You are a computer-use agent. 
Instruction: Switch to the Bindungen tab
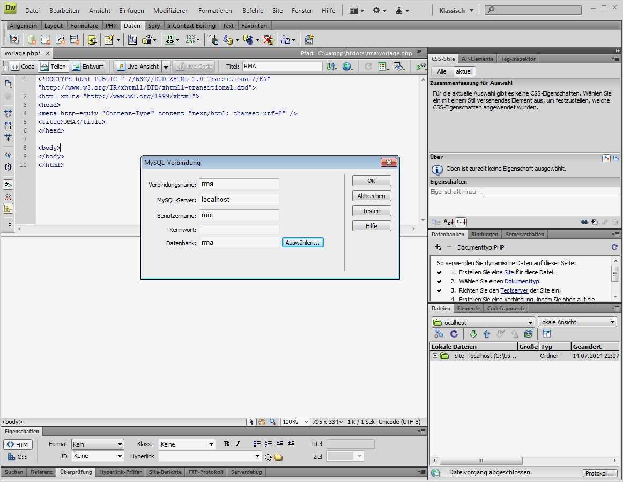point(485,234)
